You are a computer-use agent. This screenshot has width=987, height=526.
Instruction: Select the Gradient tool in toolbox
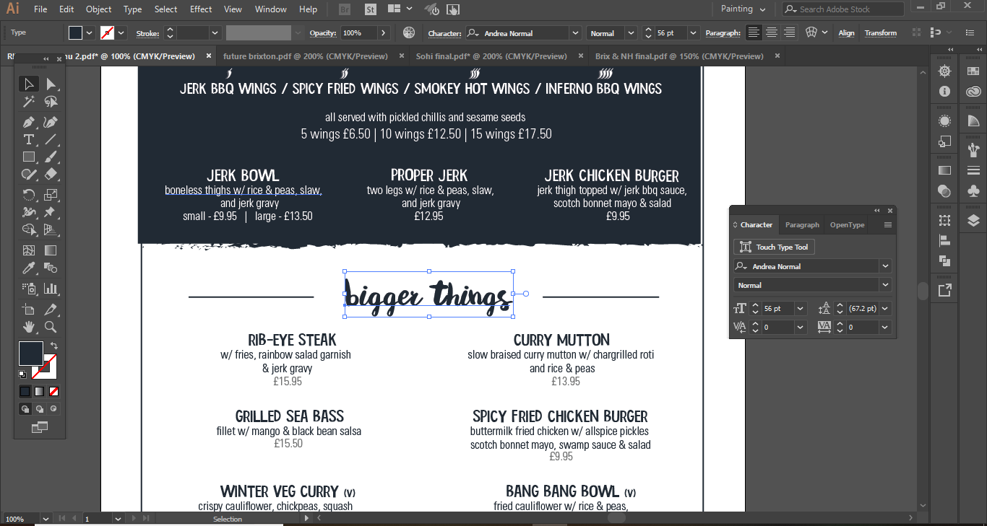(x=51, y=250)
